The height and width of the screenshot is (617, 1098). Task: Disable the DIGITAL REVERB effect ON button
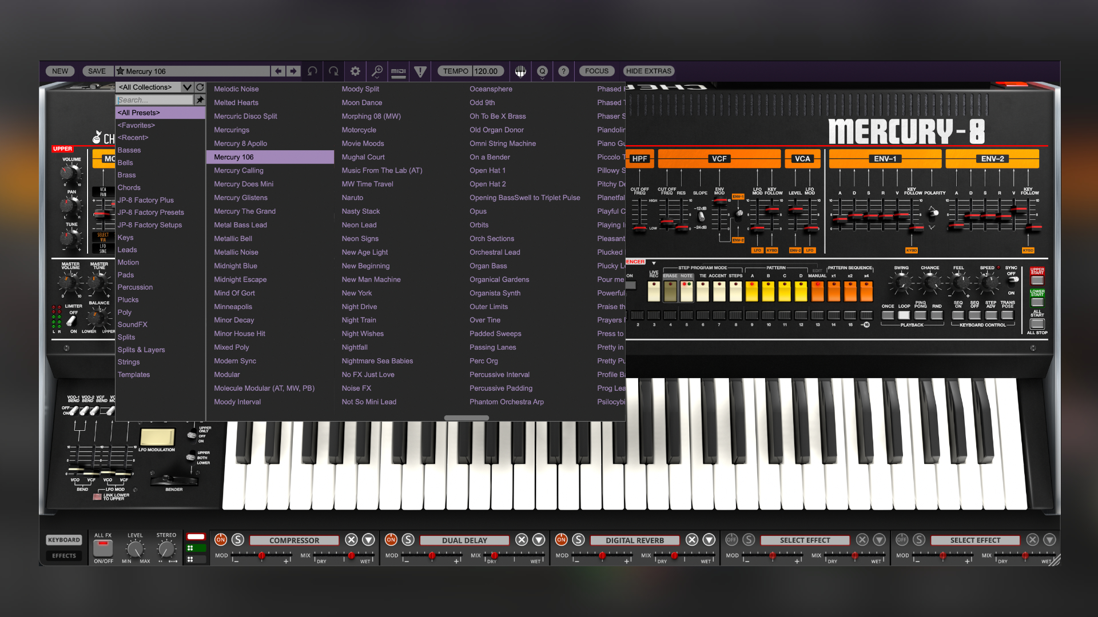tap(561, 539)
